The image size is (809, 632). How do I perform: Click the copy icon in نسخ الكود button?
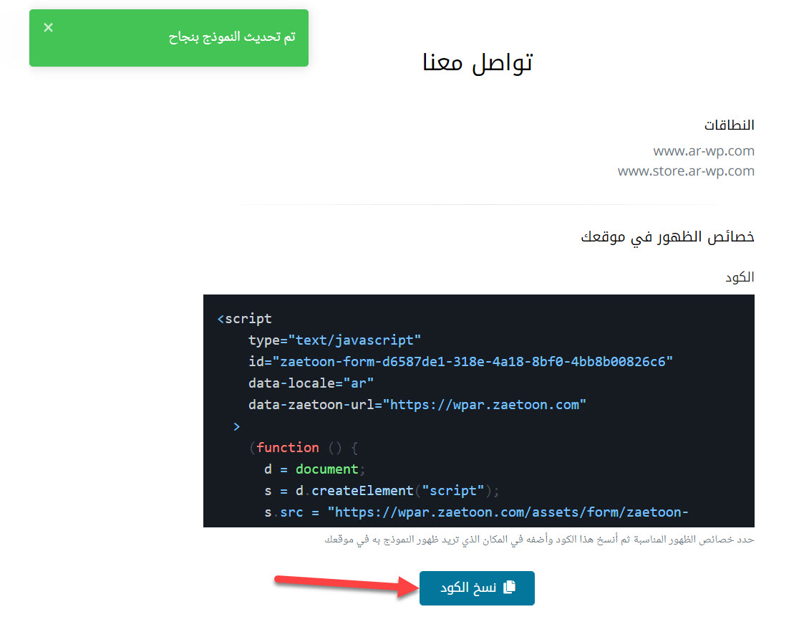click(x=509, y=588)
